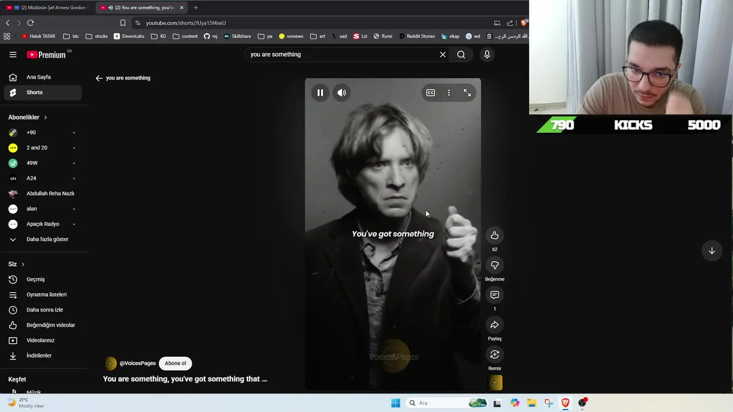Go to the next Short with down arrow
Viewport: 733px width, 412px height.
(x=712, y=251)
